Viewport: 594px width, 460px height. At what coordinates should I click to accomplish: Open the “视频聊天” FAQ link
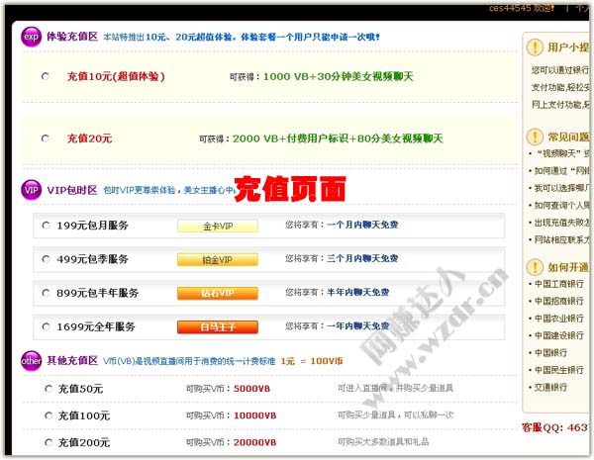pos(561,153)
